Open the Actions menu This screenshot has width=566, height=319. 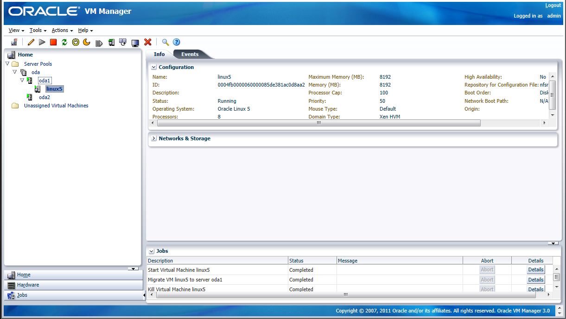tap(62, 31)
